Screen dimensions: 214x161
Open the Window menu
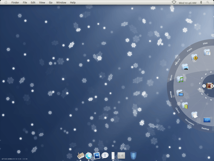61,3
